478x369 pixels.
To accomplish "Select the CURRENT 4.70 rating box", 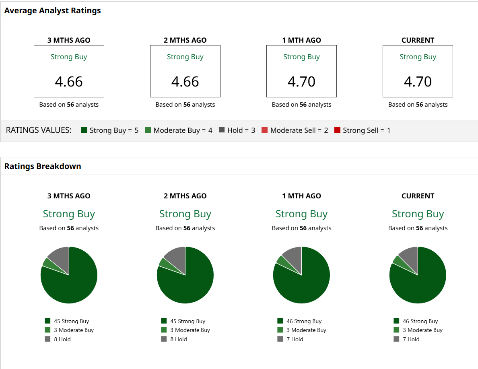I will pyautogui.click(x=418, y=71).
